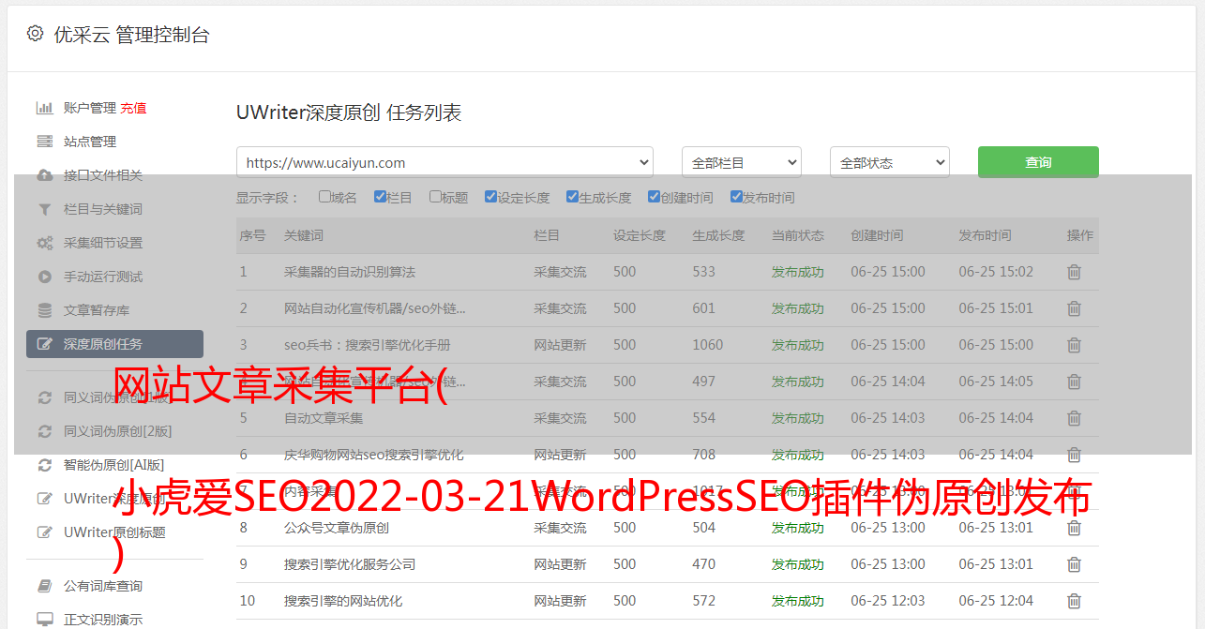The image size is (1205, 629).
Task: Click the generated length value 1060
Action: click(x=708, y=345)
